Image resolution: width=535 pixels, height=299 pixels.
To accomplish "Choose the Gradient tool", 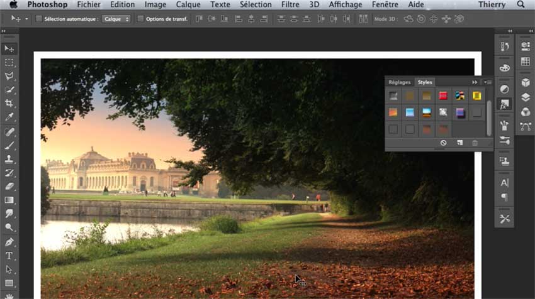I will coord(9,200).
